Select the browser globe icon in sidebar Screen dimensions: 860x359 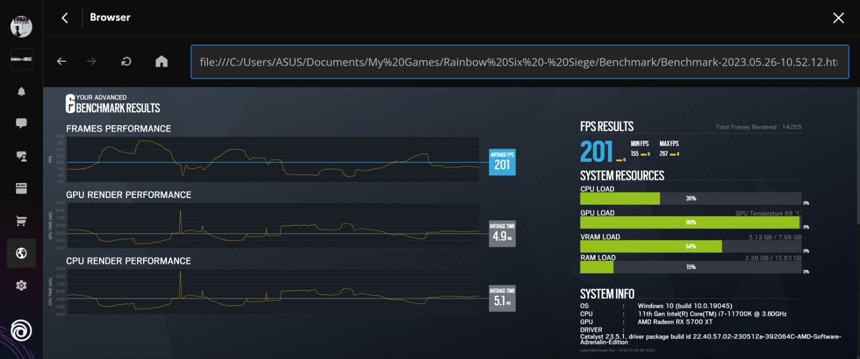(x=21, y=253)
